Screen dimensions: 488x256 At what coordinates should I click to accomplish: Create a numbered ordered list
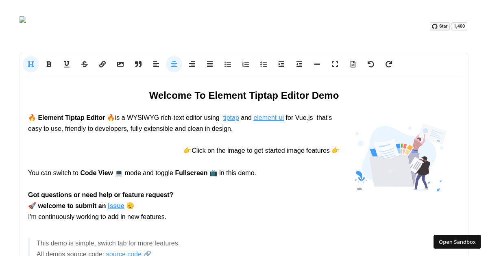(x=246, y=64)
